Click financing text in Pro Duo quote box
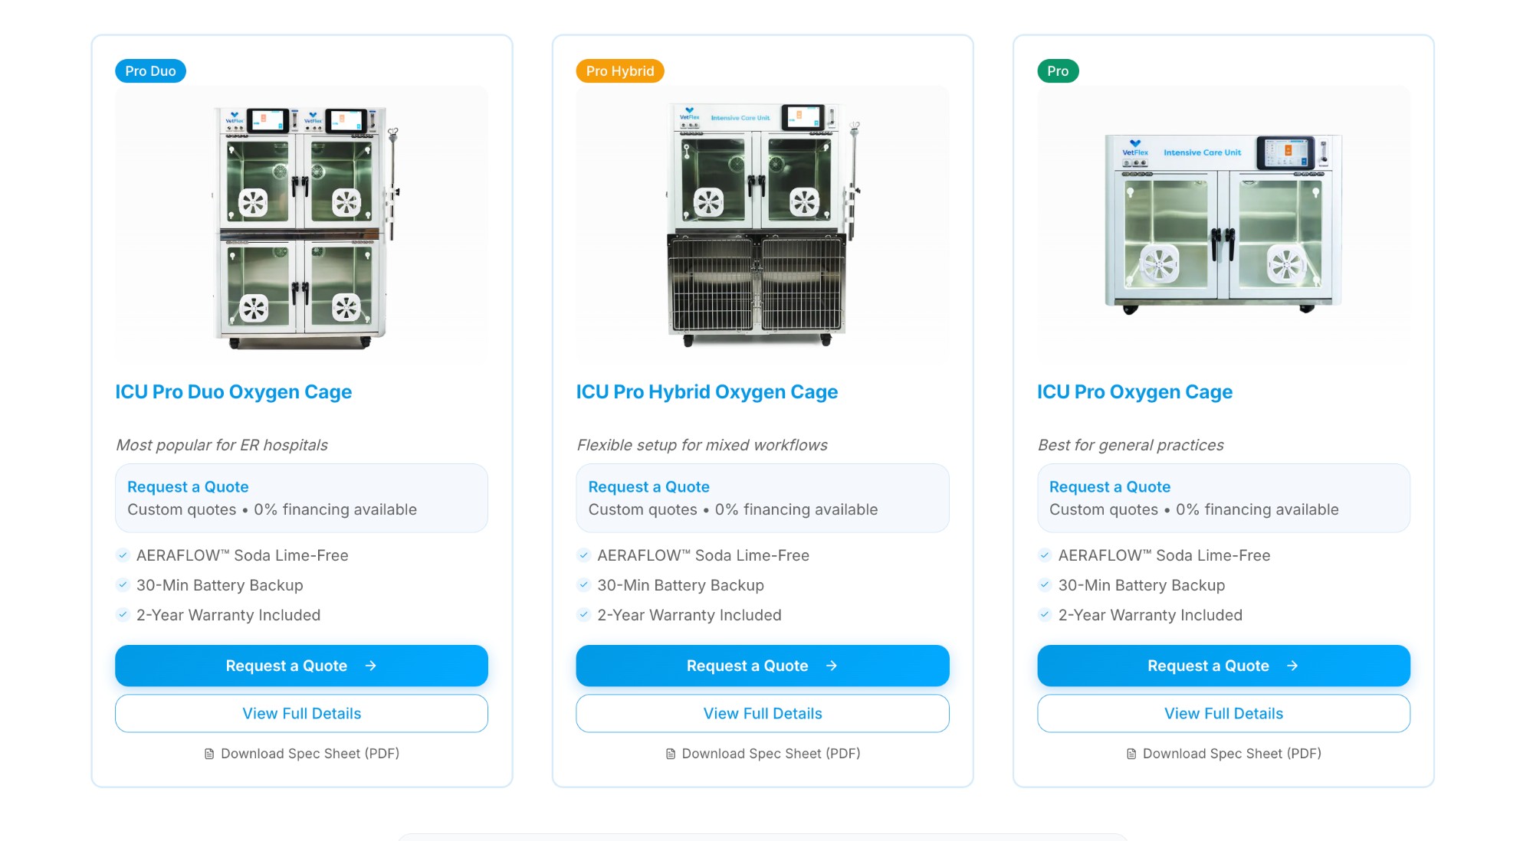The width and height of the screenshot is (1533, 841). (x=272, y=510)
